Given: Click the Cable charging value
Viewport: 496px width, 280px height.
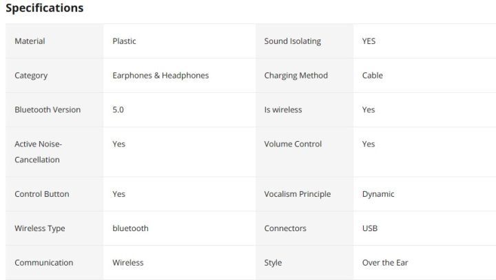Looking at the screenshot, I should coord(372,76).
